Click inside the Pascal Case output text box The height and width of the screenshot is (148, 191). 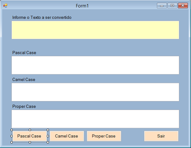pos(95,65)
